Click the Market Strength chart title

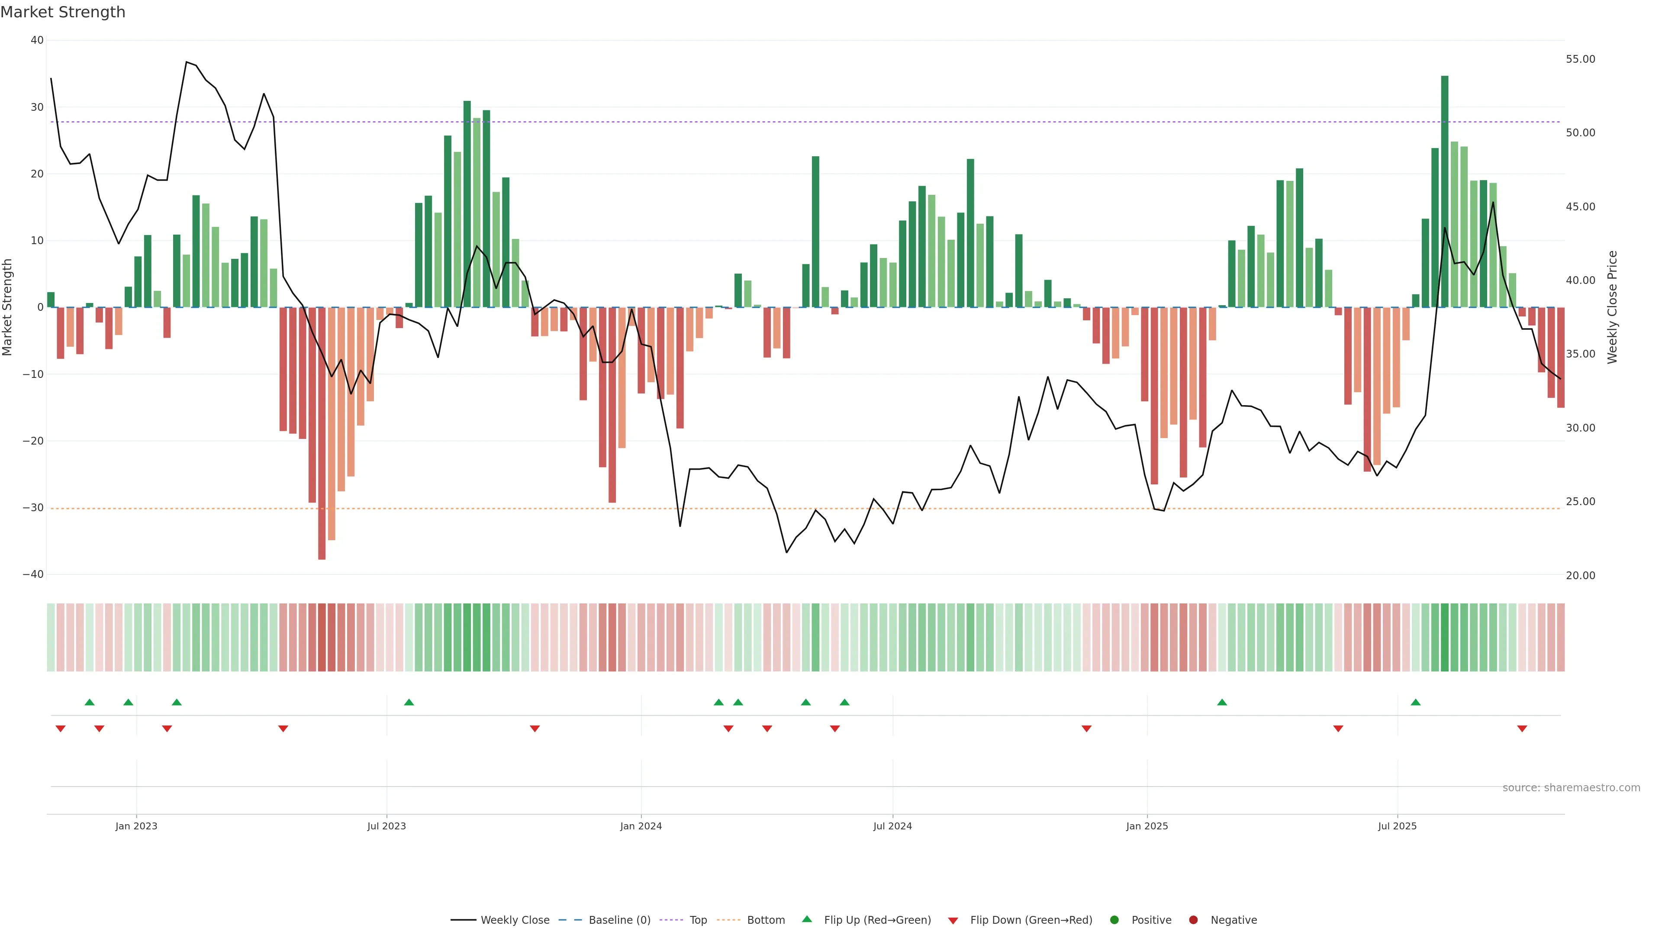tap(63, 12)
